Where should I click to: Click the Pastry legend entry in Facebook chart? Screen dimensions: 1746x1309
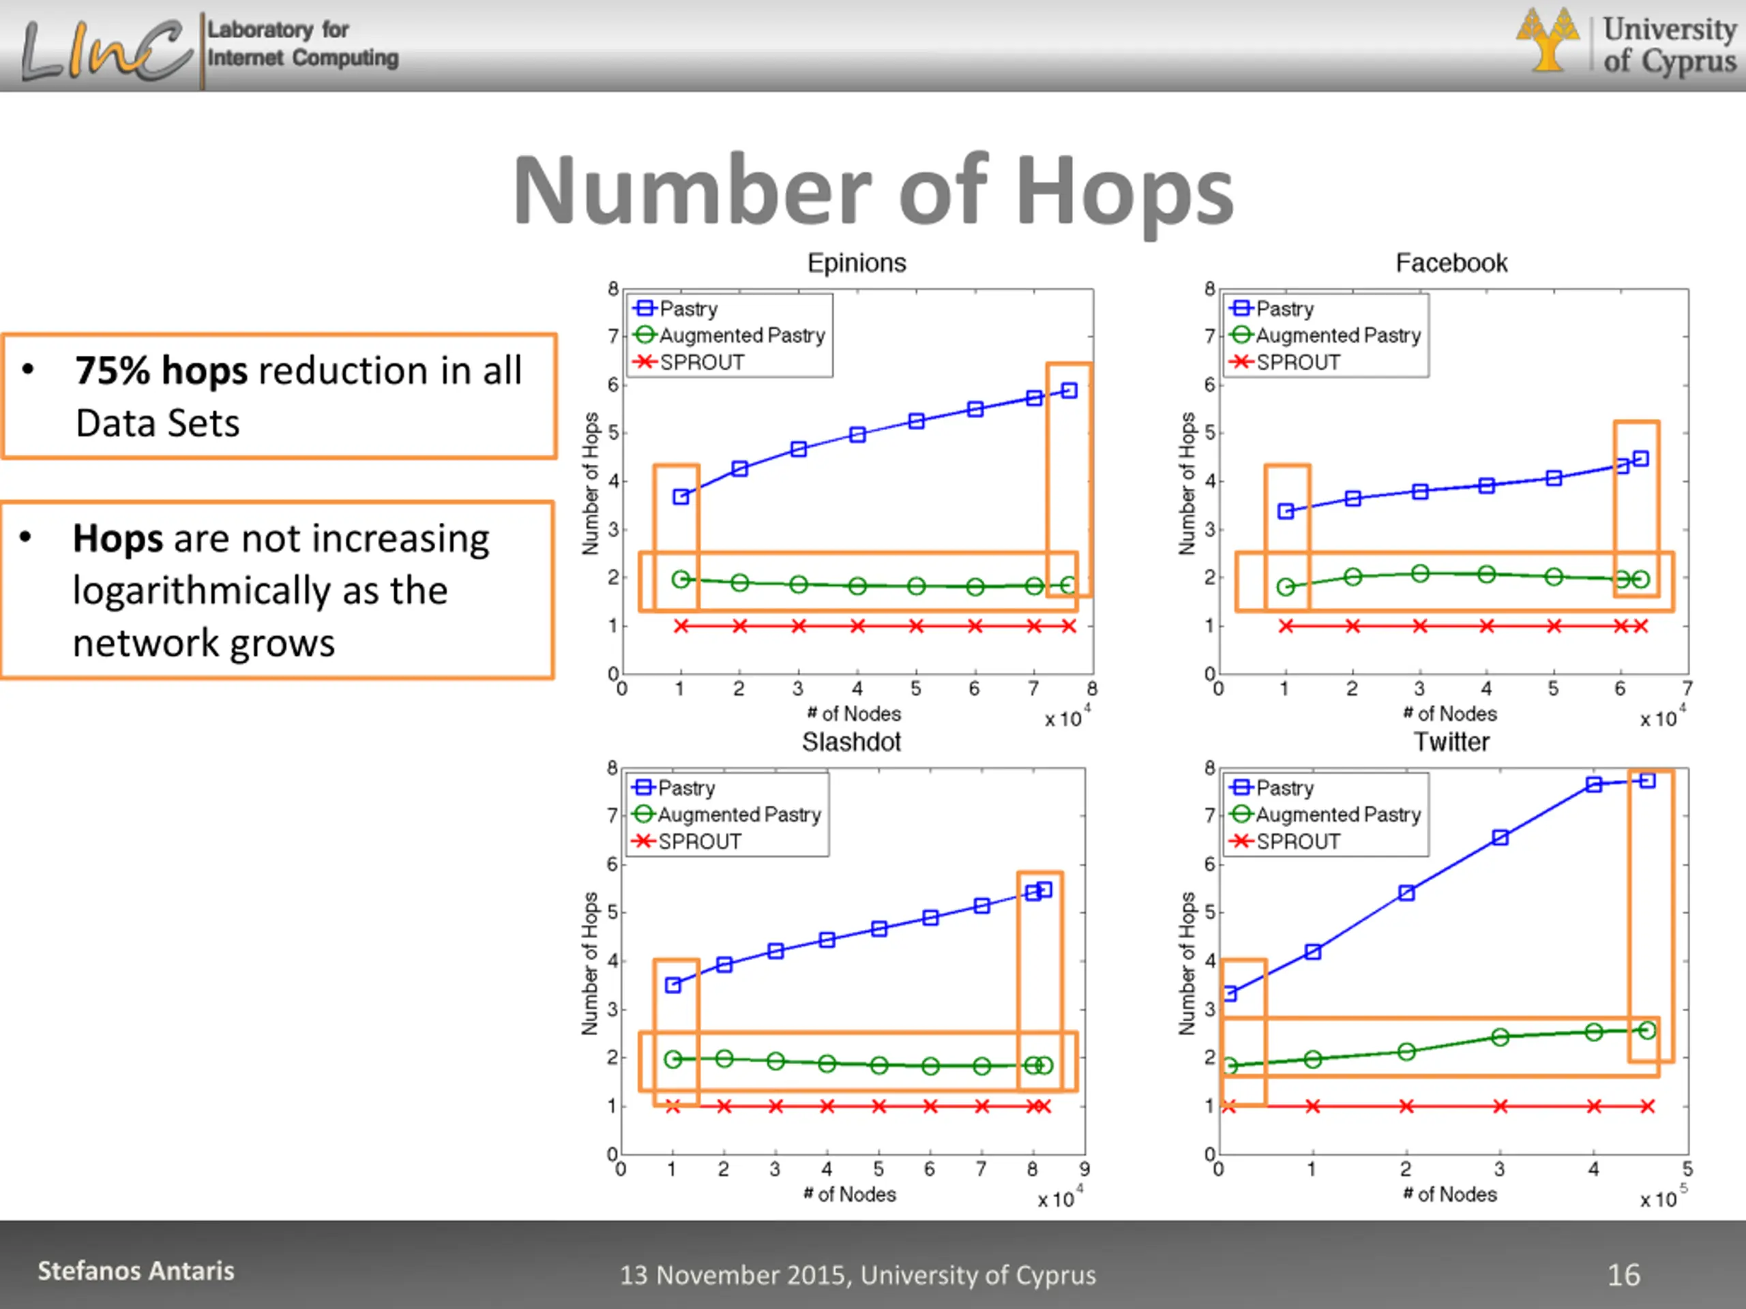(x=1271, y=309)
